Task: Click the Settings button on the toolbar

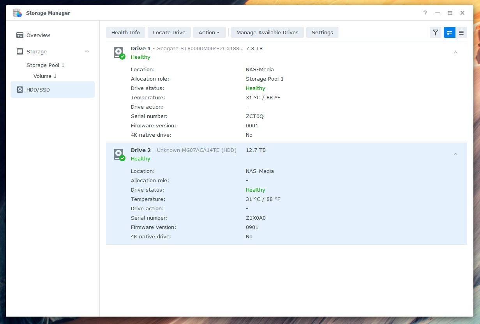Action: [x=322, y=32]
